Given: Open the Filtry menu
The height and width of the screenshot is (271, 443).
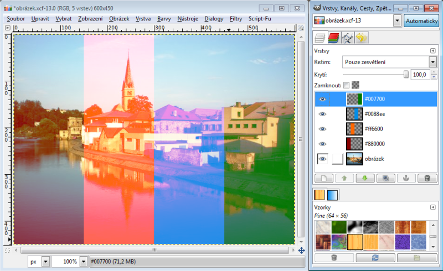Looking at the screenshot, I should [236, 19].
